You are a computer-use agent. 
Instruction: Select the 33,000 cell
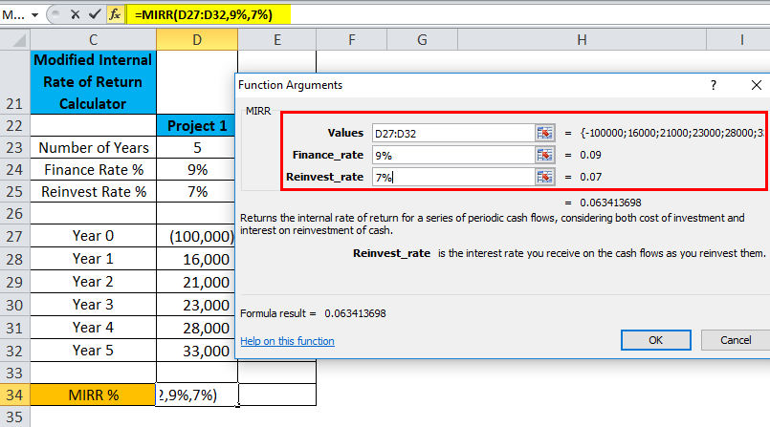click(197, 351)
